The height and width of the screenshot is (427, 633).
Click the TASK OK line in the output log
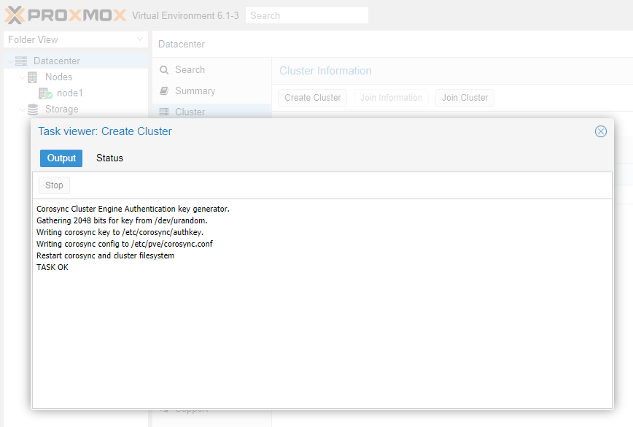pos(53,267)
